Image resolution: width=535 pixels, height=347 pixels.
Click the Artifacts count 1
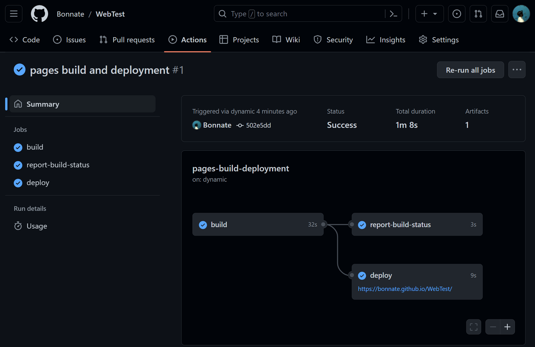pos(467,125)
